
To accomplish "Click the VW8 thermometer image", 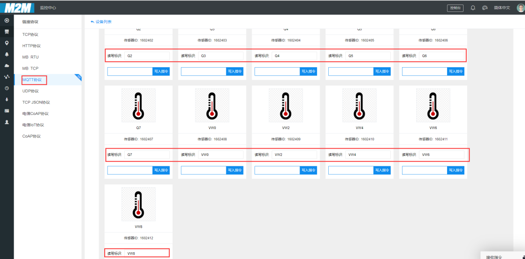I will pyautogui.click(x=138, y=204).
